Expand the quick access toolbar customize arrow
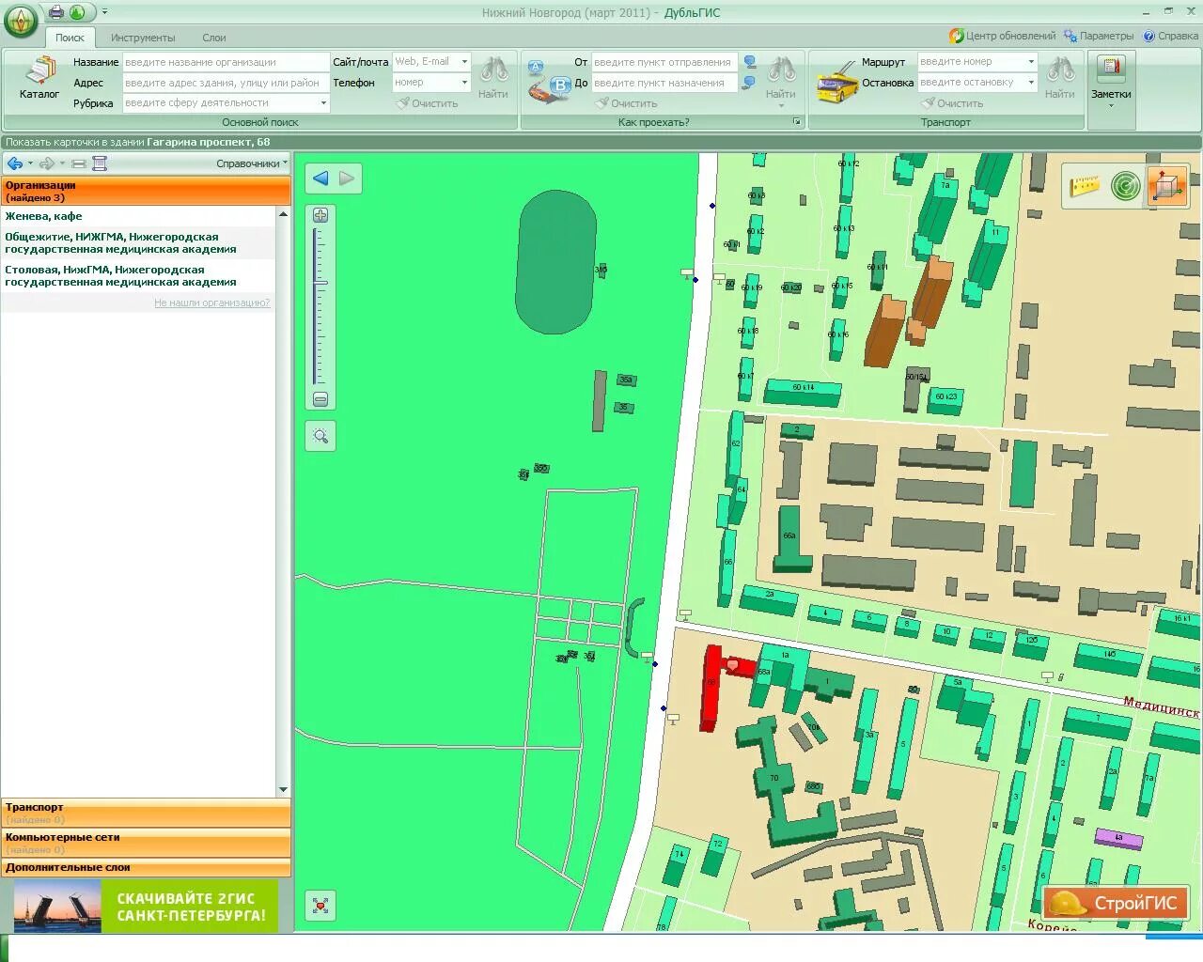 [104, 12]
